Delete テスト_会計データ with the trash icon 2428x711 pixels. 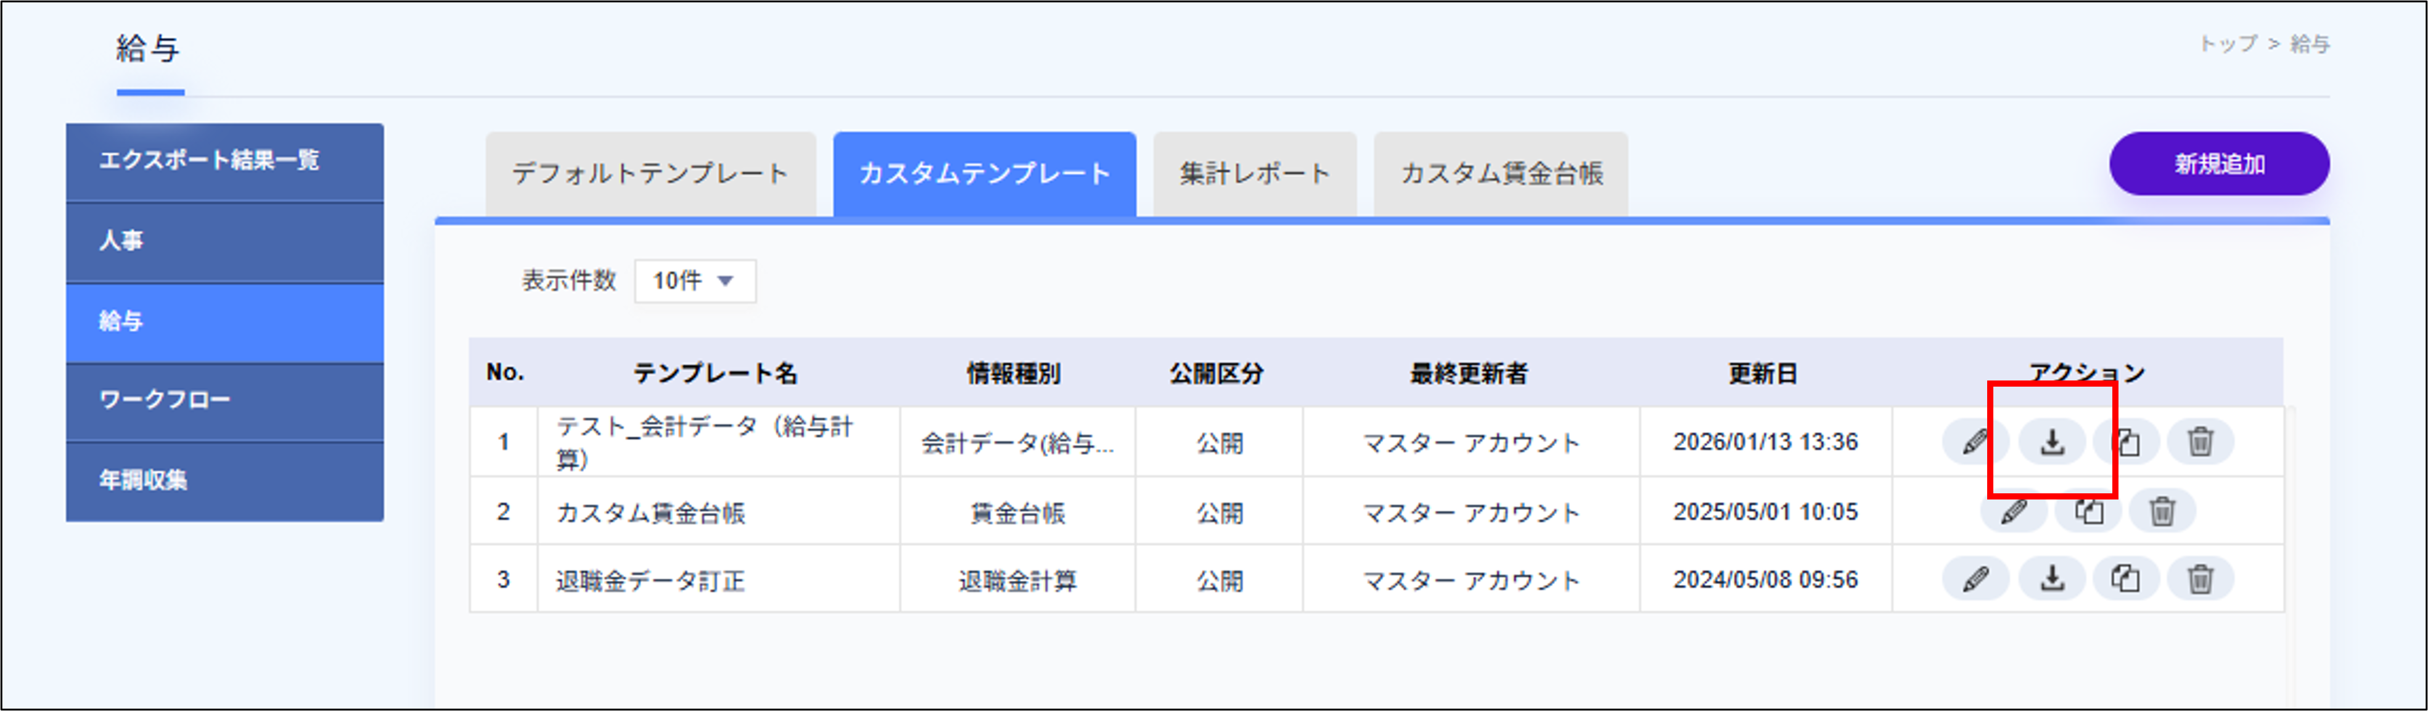(x=2204, y=442)
